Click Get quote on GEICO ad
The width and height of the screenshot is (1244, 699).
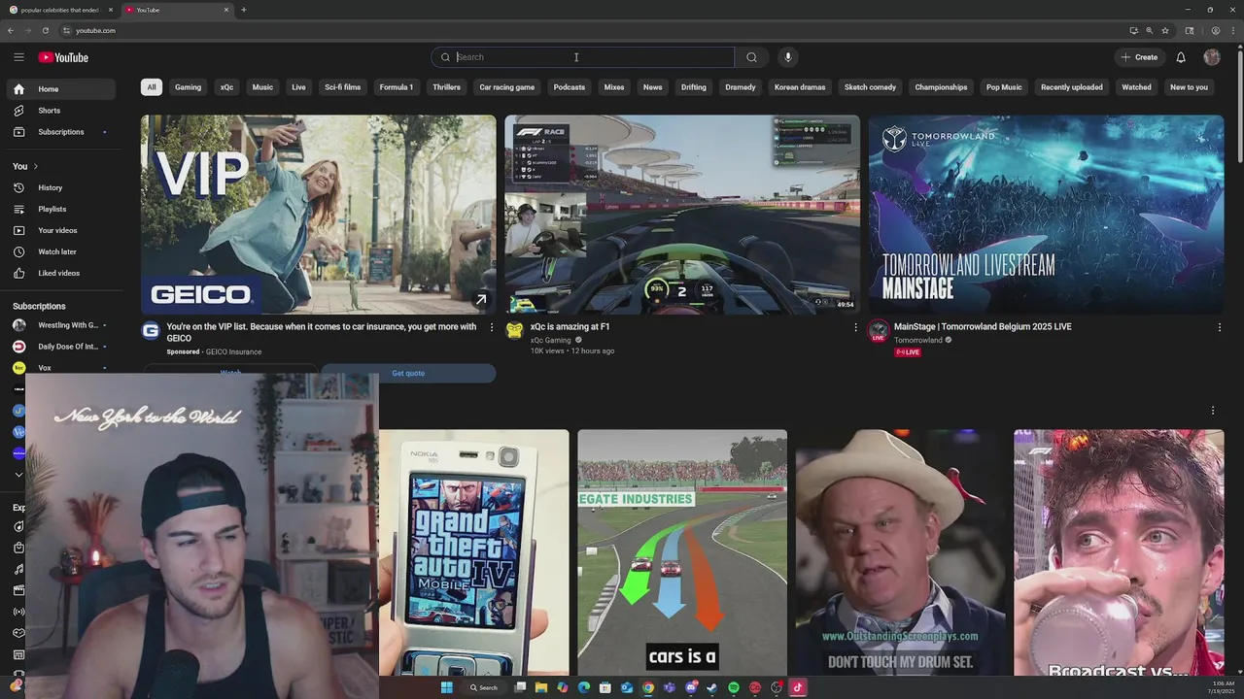(408, 373)
